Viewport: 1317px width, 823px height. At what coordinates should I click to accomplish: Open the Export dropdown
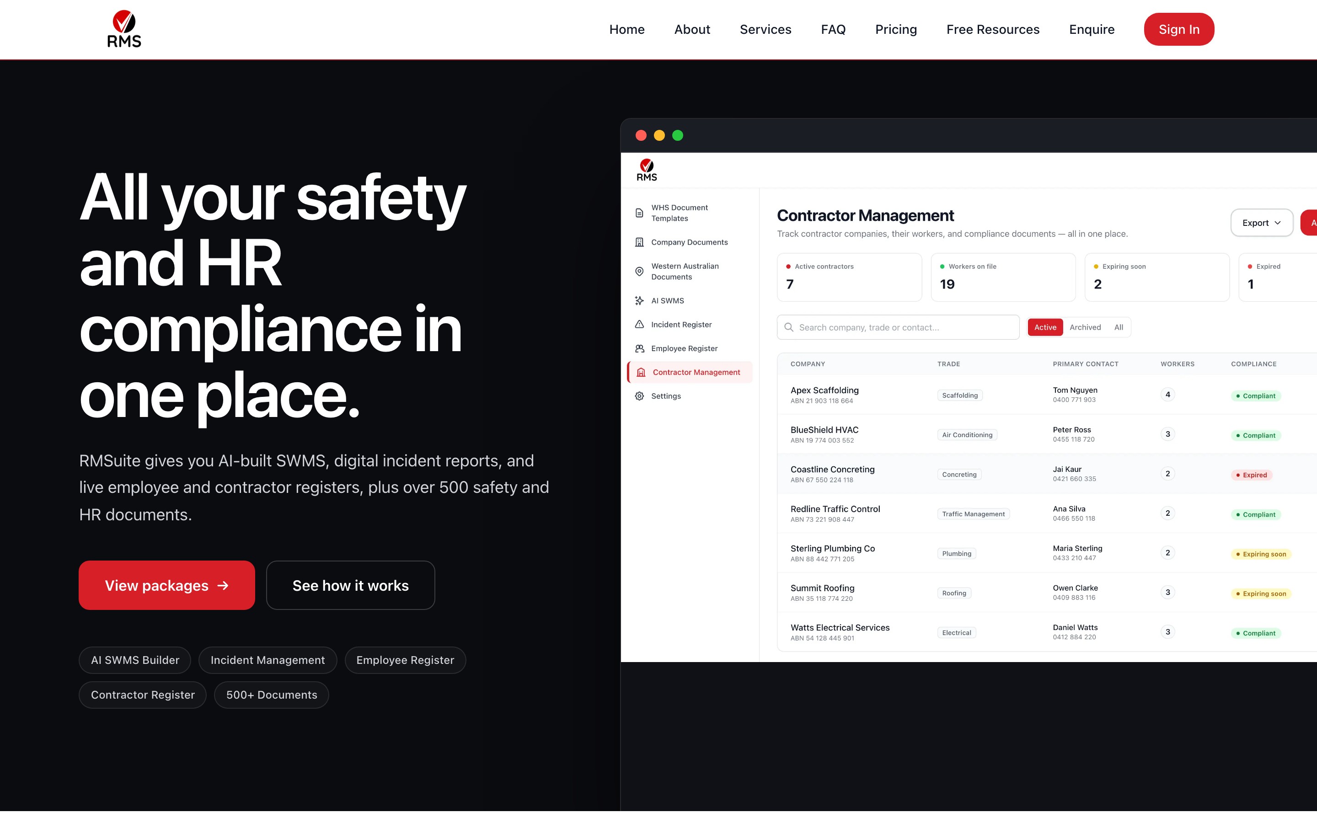pos(1262,223)
